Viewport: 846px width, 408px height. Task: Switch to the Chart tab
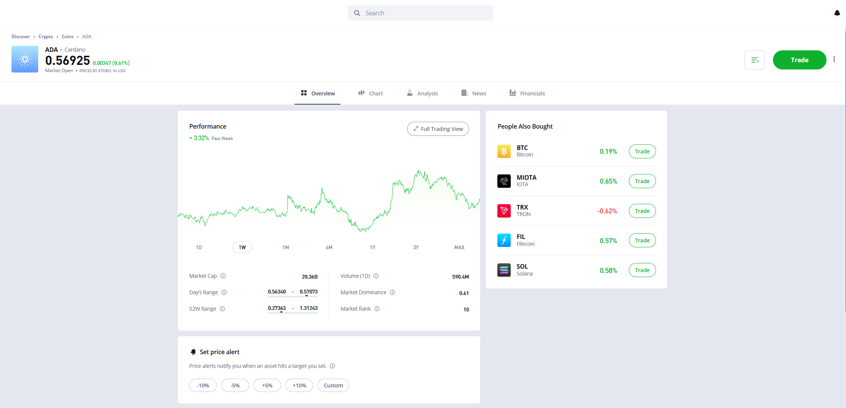(x=370, y=93)
